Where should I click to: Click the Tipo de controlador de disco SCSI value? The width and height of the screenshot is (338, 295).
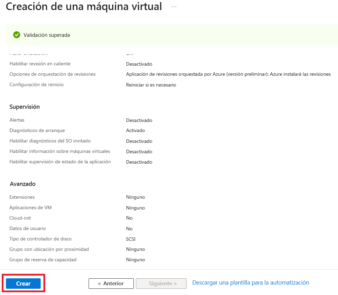131,239
